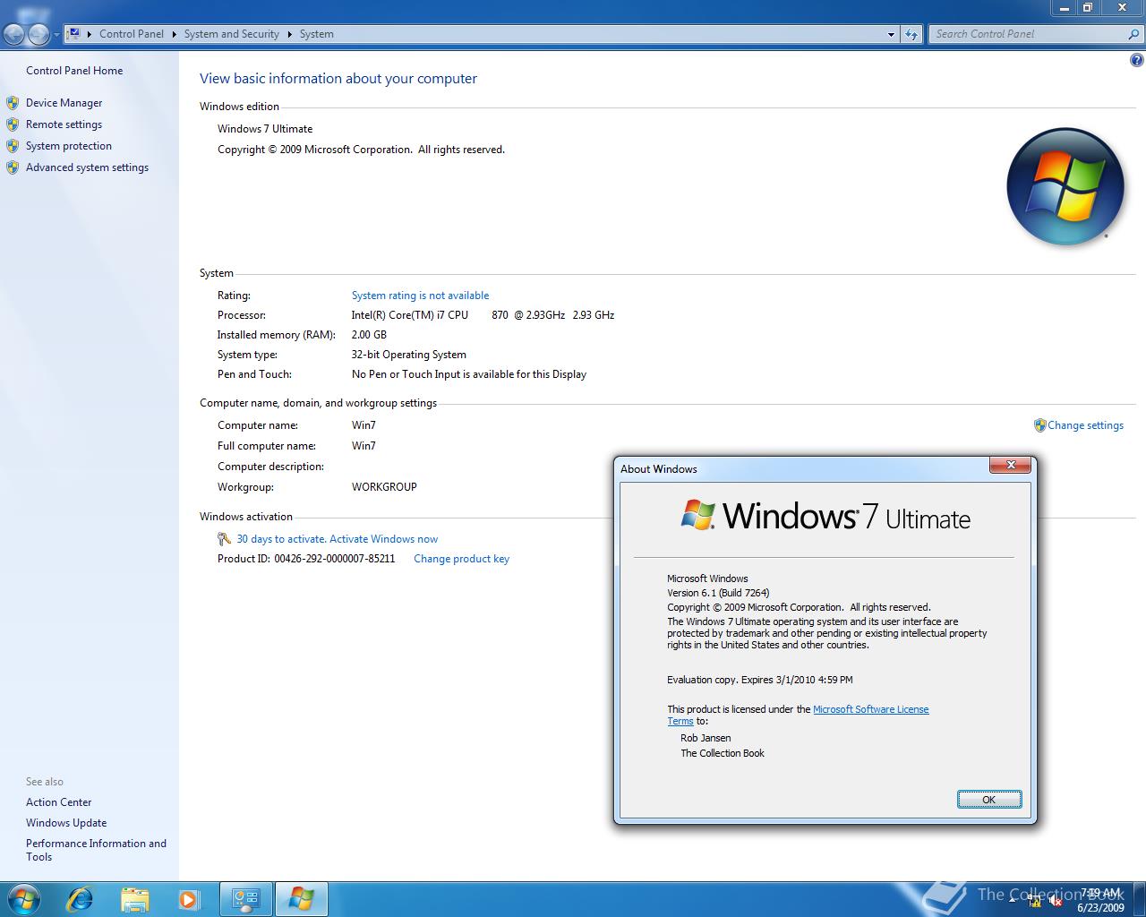The width and height of the screenshot is (1146, 917).
Task: Click Windows logo orb in System window
Action: point(1065,186)
